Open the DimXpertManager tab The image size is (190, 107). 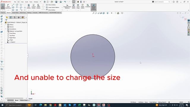(x=19, y=18)
